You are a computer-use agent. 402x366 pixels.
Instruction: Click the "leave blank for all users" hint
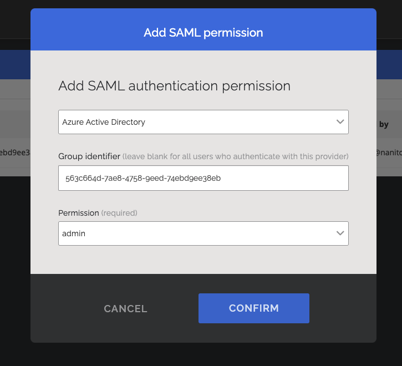[x=236, y=156]
